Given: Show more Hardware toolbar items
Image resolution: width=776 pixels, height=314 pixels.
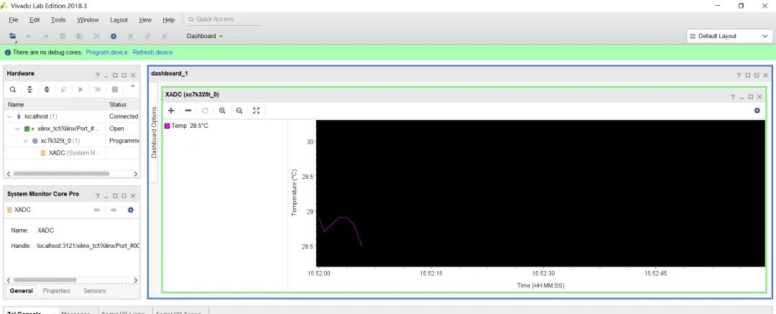Looking at the screenshot, I should point(133,86).
